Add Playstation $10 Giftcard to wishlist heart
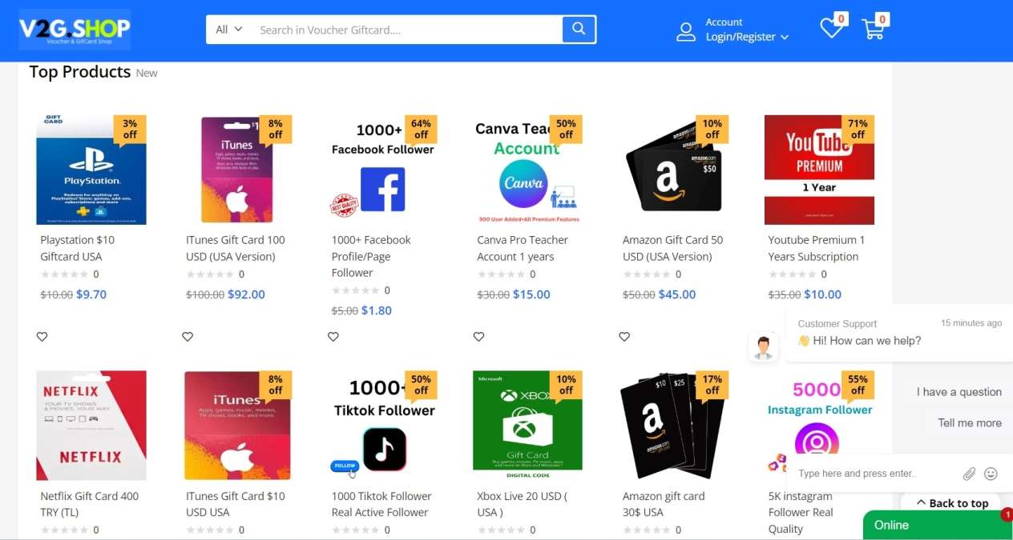Viewport: 1013px width, 540px height. point(42,337)
